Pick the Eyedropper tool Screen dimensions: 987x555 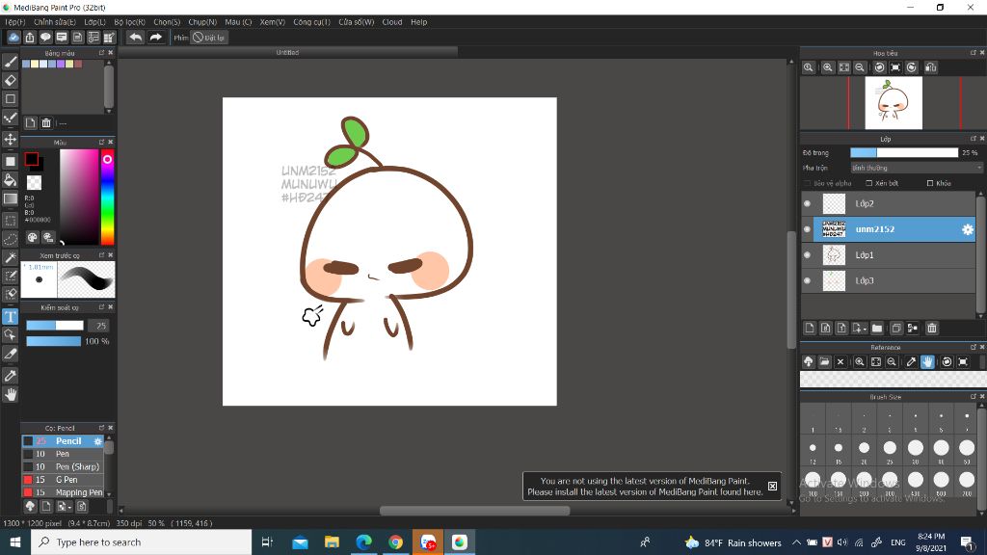(x=11, y=375)
